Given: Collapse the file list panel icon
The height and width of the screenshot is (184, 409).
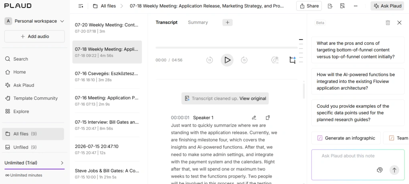Looking at the screenshot, I should click(81, 6).
